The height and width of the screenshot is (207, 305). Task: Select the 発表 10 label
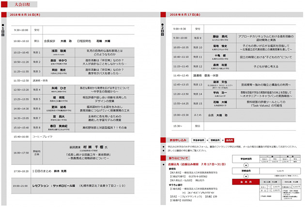coord(198,47)
